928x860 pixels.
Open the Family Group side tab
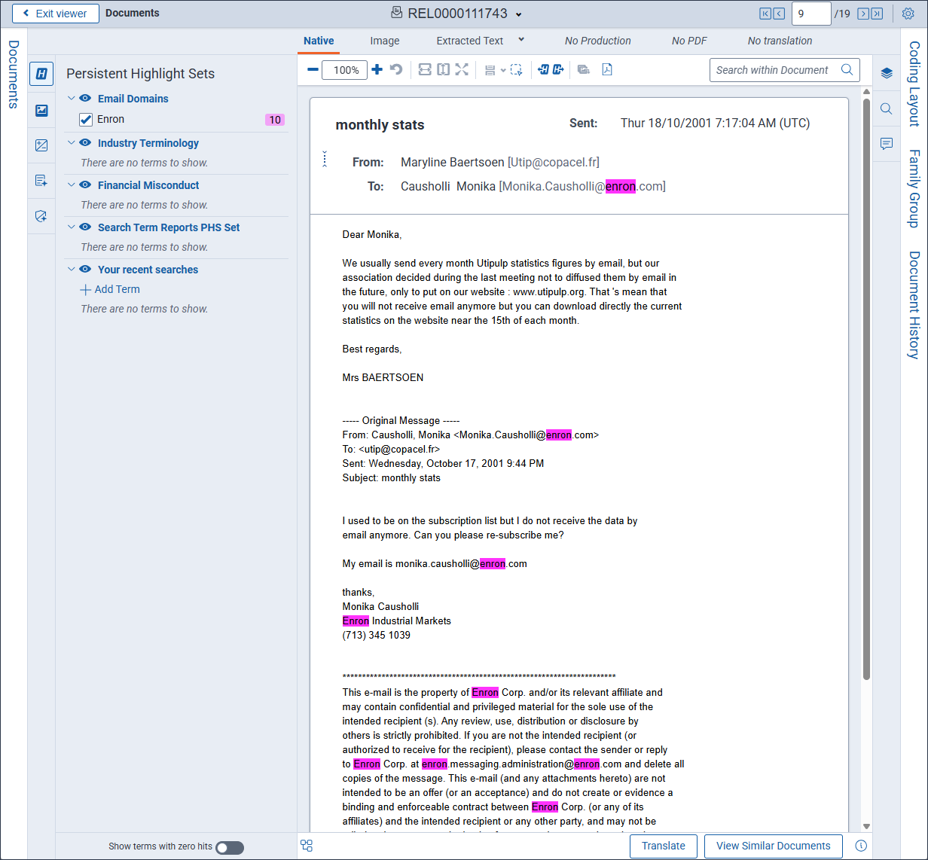pos(914,188)
